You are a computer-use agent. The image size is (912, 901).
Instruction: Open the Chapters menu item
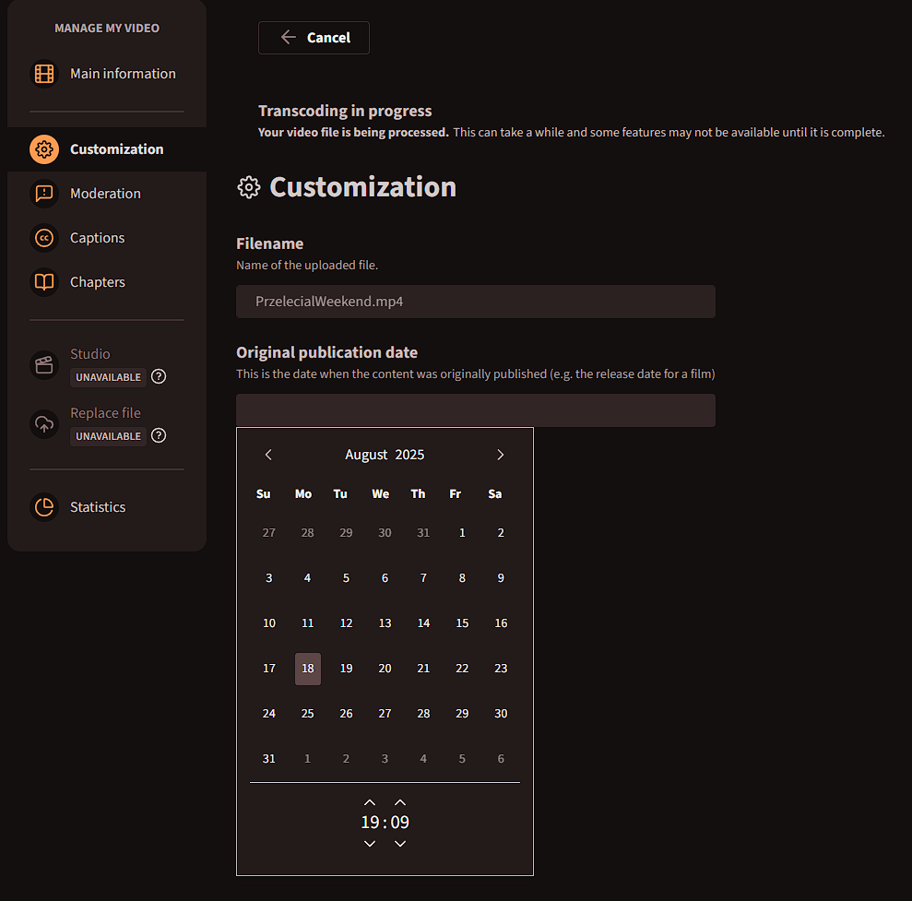98,282
